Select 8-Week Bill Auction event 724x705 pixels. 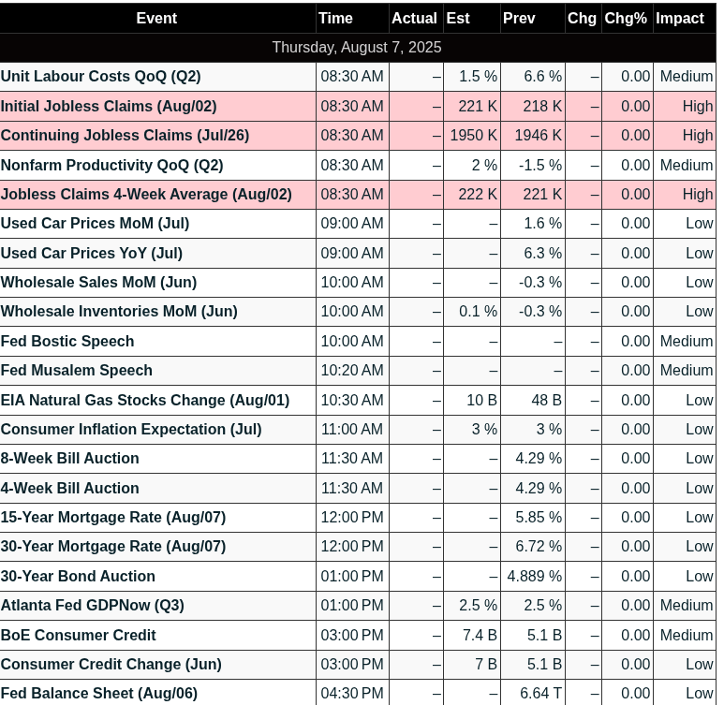click(69, 458)
